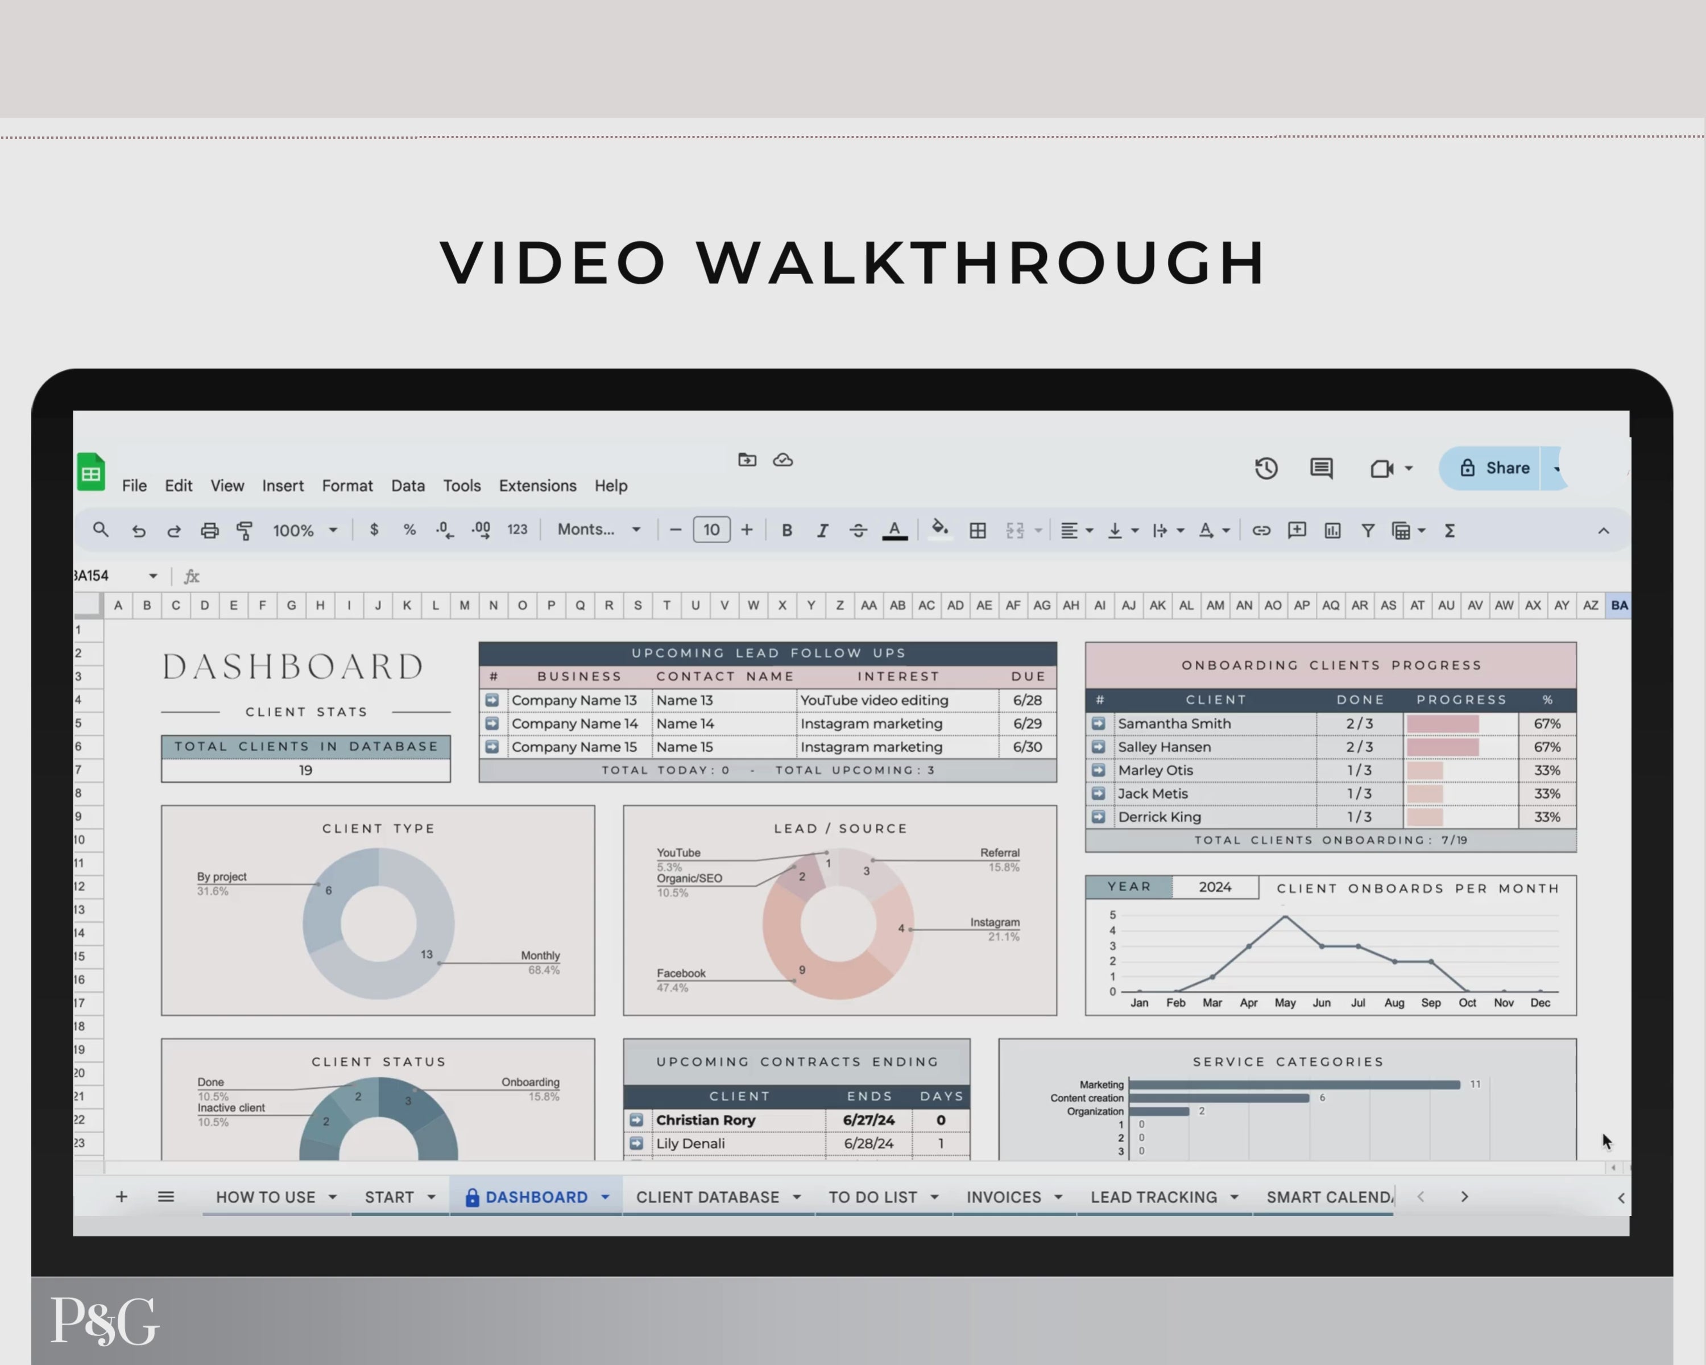Screen dimensions: 1706x1365
Task: Hide the menus with collapse chevron
Action: (x=1603, y=530)
